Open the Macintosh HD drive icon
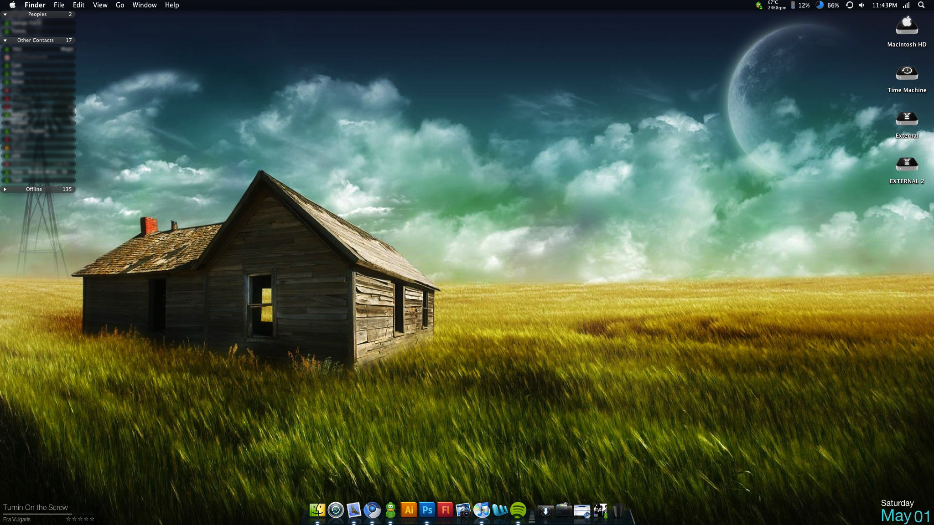934x525 pixels. point(907,26)
